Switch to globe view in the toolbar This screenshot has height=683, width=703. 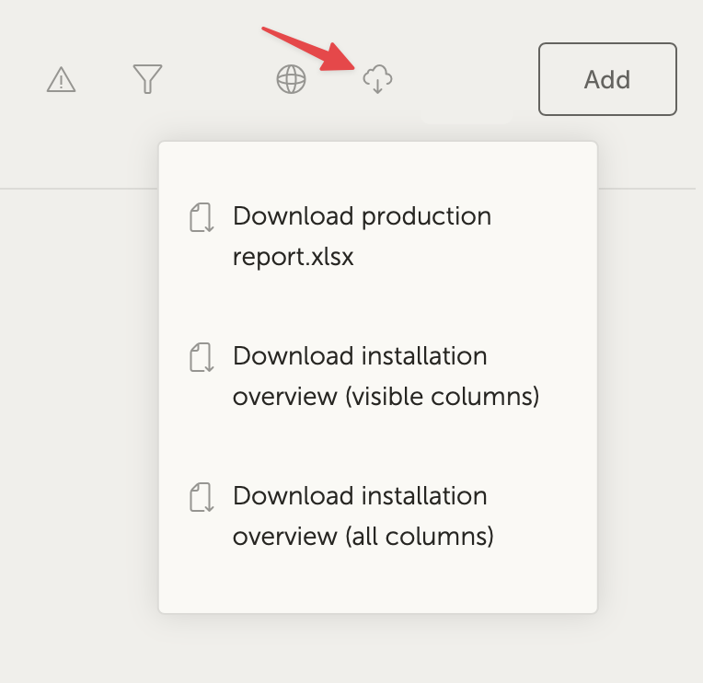pos(291,80)
